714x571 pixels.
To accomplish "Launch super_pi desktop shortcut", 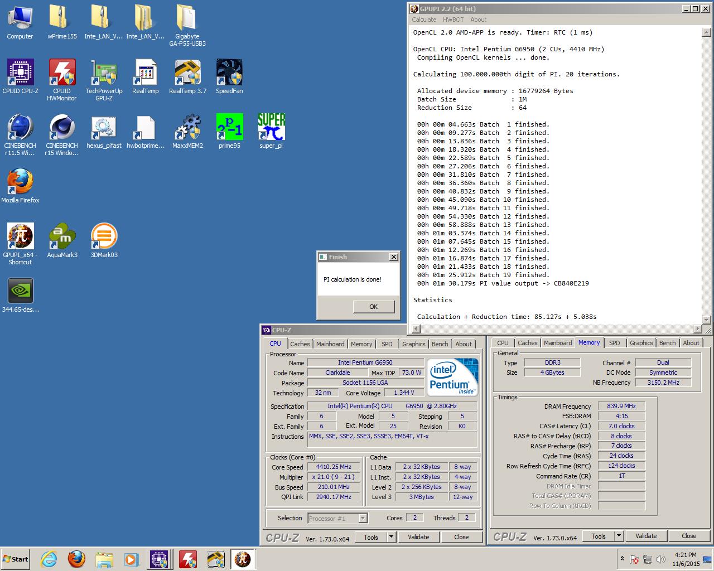I will click(271, 132).
